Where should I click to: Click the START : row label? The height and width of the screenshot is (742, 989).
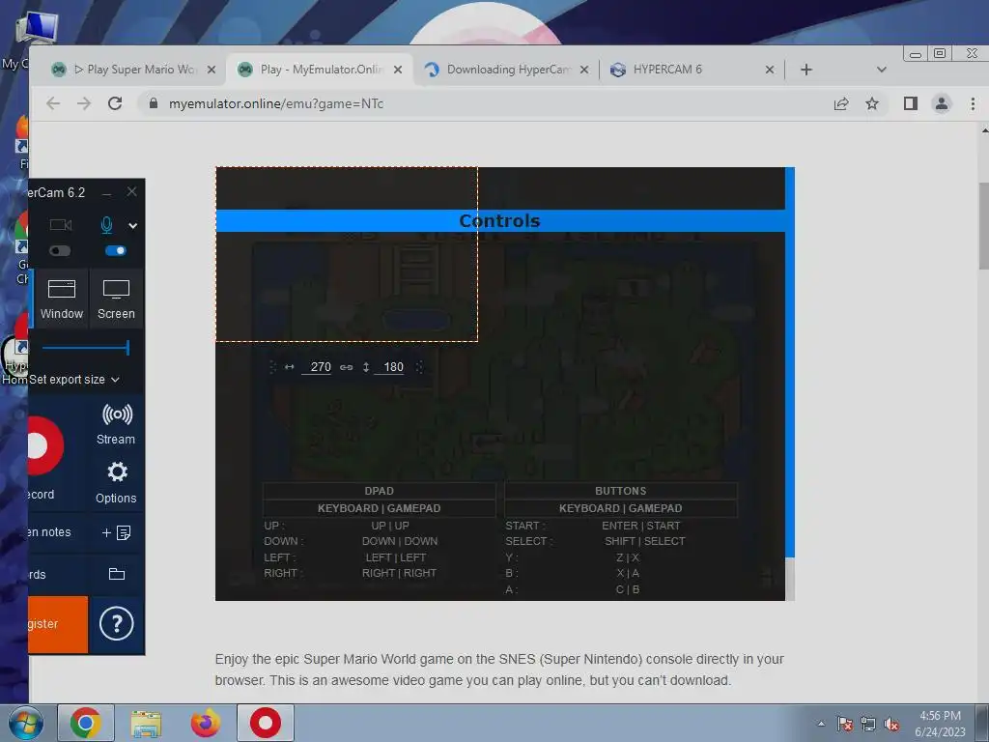(524, 526)
